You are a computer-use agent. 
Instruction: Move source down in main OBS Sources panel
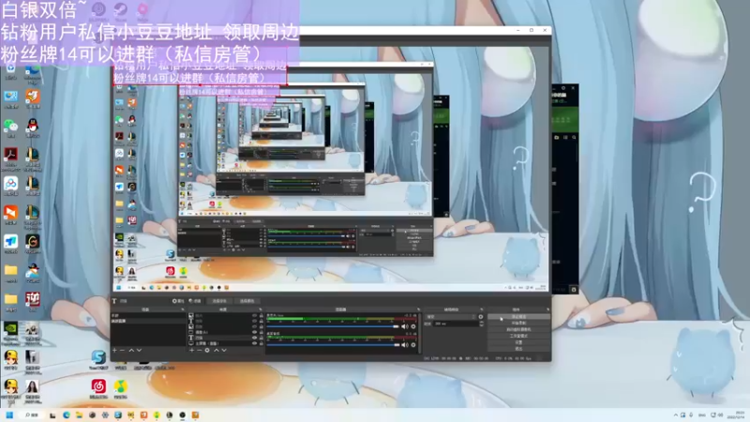tap(224, 350)
